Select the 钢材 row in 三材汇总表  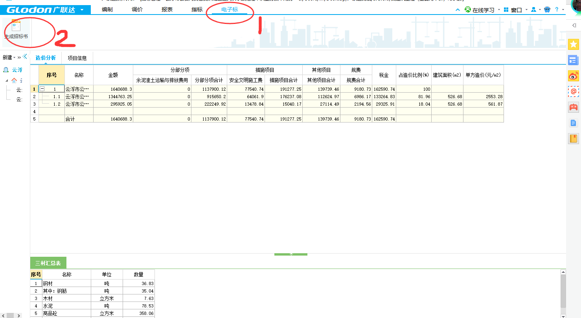tap(92, 283)
